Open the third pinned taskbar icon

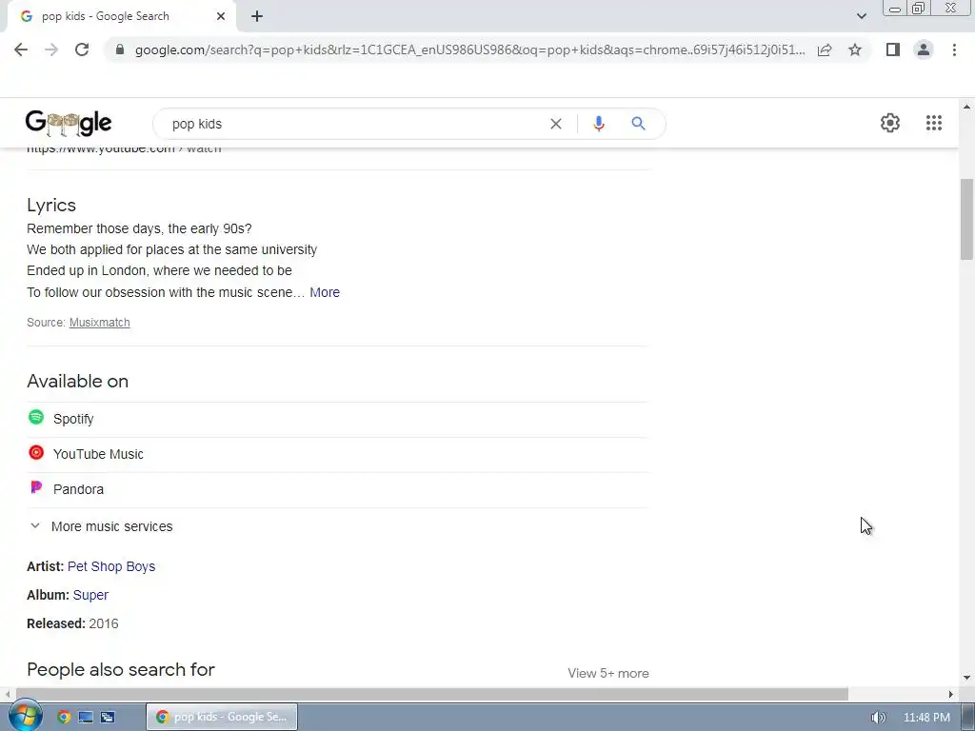[107, 717]
